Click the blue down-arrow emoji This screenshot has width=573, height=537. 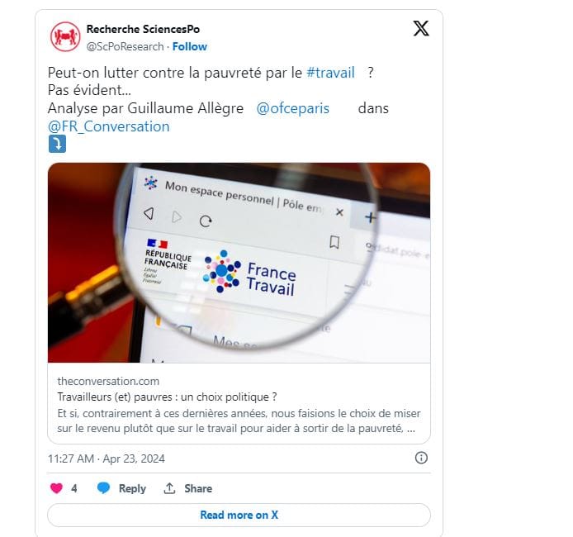57,144
